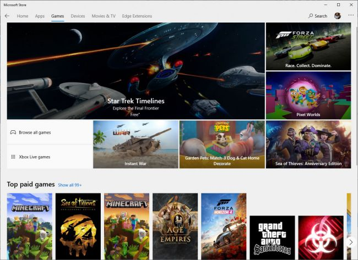This screenshot has height=260, width=358.
Task: Open the Forza Street promo tile
Action: point(308,47)
